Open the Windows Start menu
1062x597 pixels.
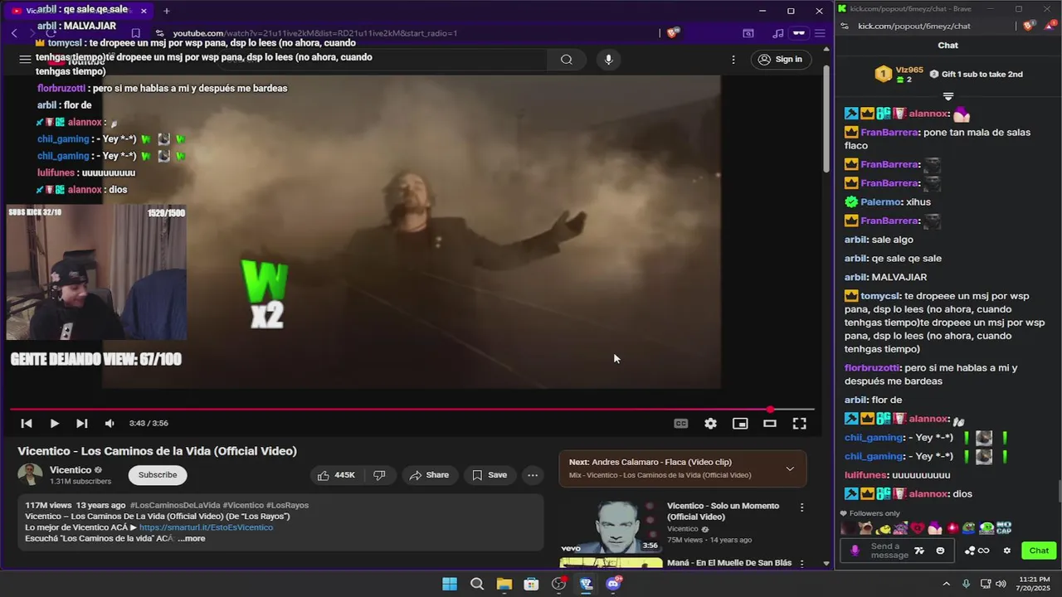coord(449,584)
